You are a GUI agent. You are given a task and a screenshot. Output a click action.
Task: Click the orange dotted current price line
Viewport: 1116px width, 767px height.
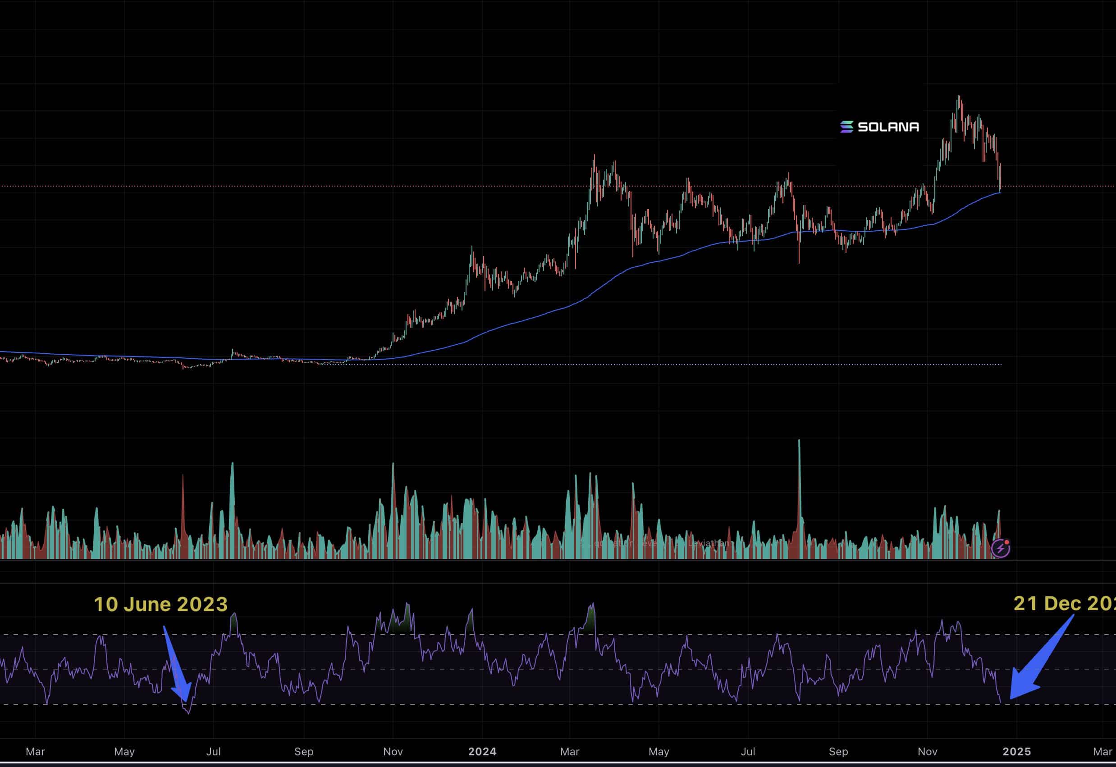pos(288,186)
